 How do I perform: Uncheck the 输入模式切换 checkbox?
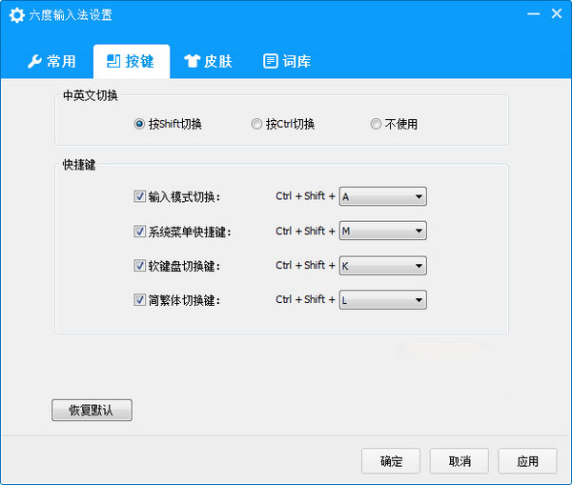tap(139, 196)
